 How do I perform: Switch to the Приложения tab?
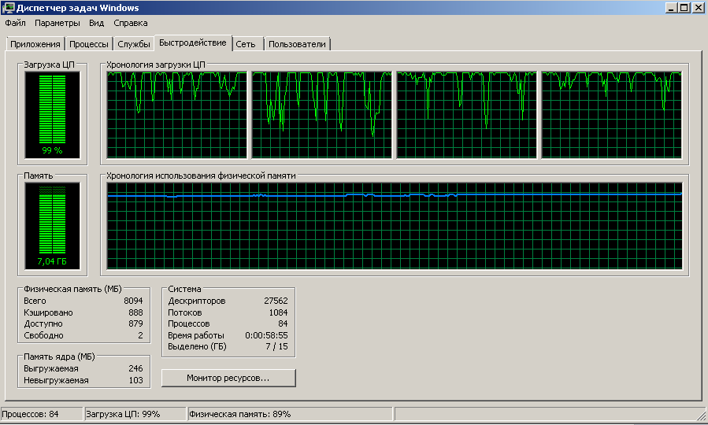(x=35, y=44)
